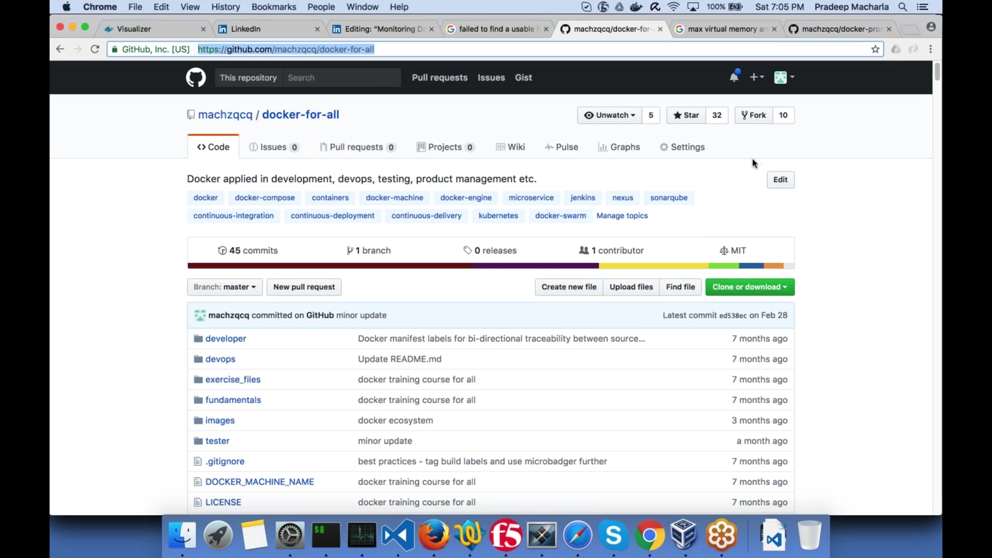992x558 pixels.
Task: Open System Preferences gear in the dock
Action: pyautogui.click(x=290, y=535)
